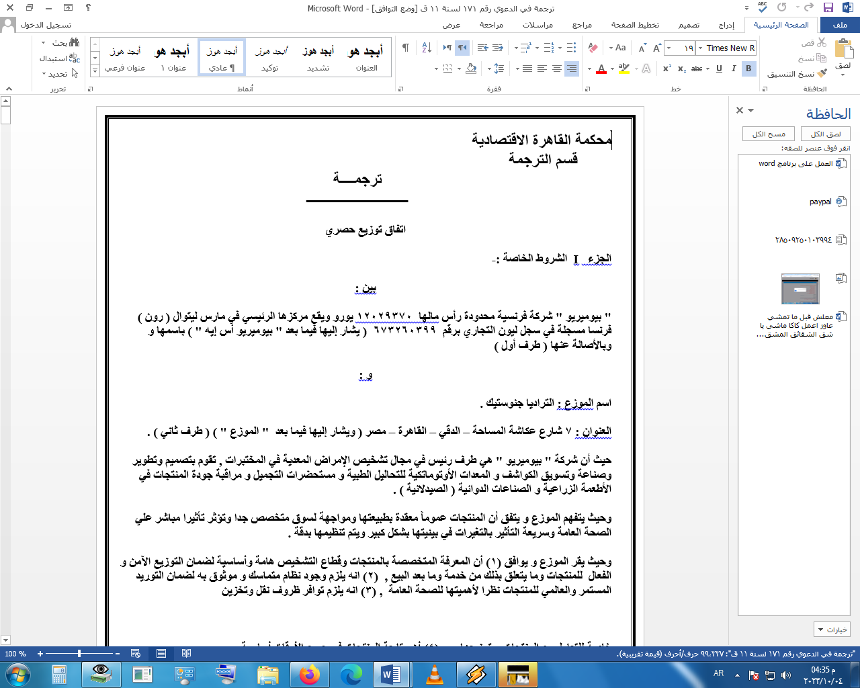This screenshot has height=688, width=860.
Task: Switch to Design (تصميم) tab
Action: 689,25
